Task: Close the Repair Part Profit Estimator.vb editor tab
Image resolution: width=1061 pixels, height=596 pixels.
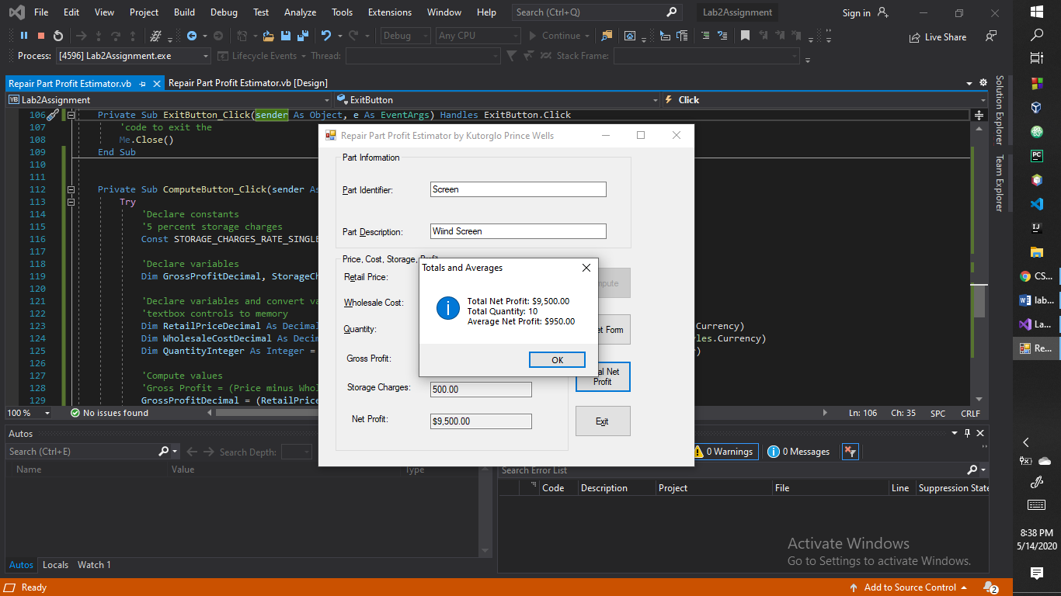Action: point(156,83)
